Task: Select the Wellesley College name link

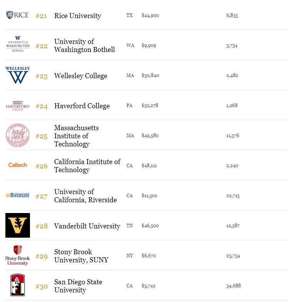Action: click(x=81, y=76)
